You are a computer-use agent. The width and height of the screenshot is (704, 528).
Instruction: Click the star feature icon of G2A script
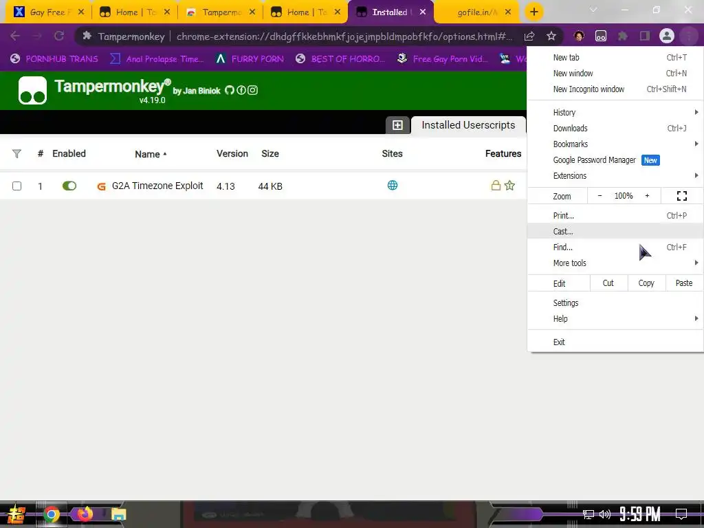[509, 185]
